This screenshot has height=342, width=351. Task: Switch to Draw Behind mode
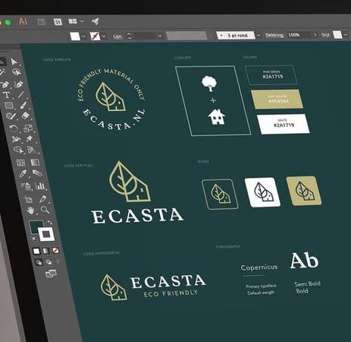tap(49, 262)
